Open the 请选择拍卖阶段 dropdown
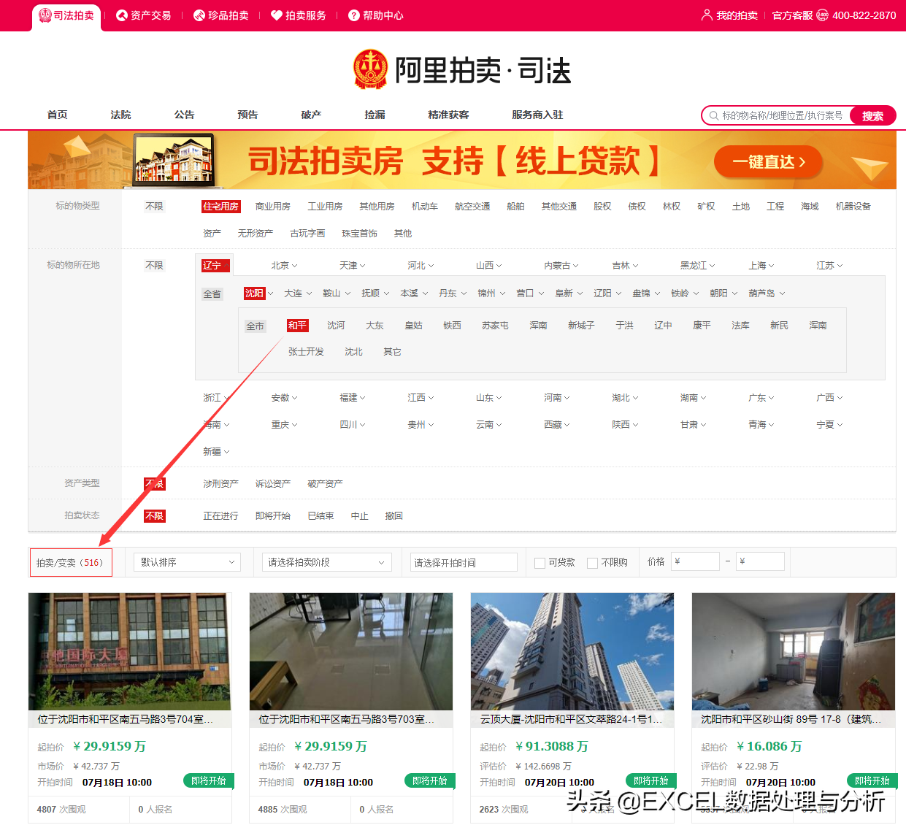Image resolution: width=906 pixels, height=833 pixels. click(327, 562)
